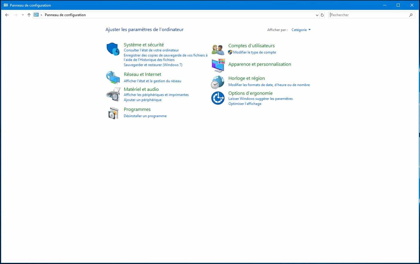Screen dimensions: 420x264
Task: Click Enregistrer des copies de sauvegarde link
Action: [x=166, y=57]
